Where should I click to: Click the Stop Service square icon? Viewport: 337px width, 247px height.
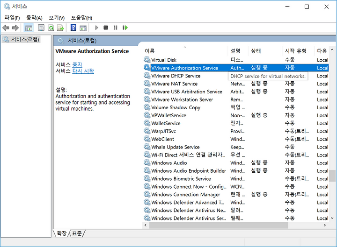(105, 28)
